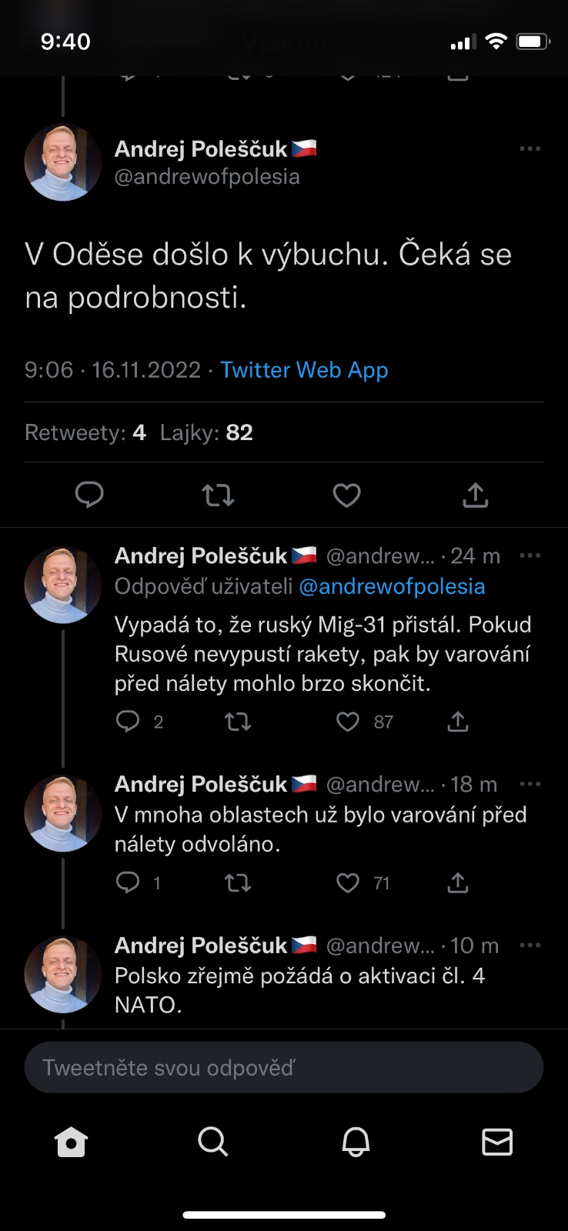Open comments on the Mig-31 reply
Viewport: 568px width, 1231px height.
128,722
